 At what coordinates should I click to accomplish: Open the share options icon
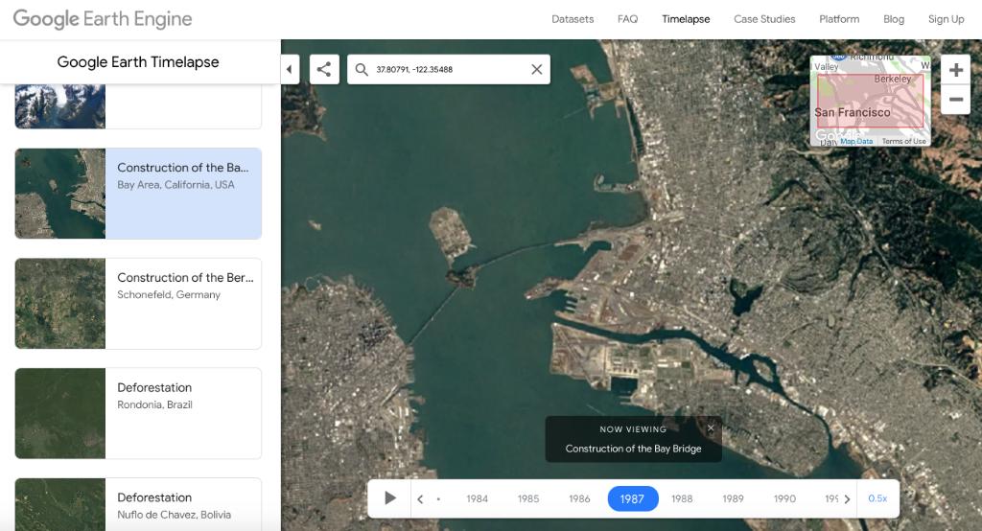(324, 70)
